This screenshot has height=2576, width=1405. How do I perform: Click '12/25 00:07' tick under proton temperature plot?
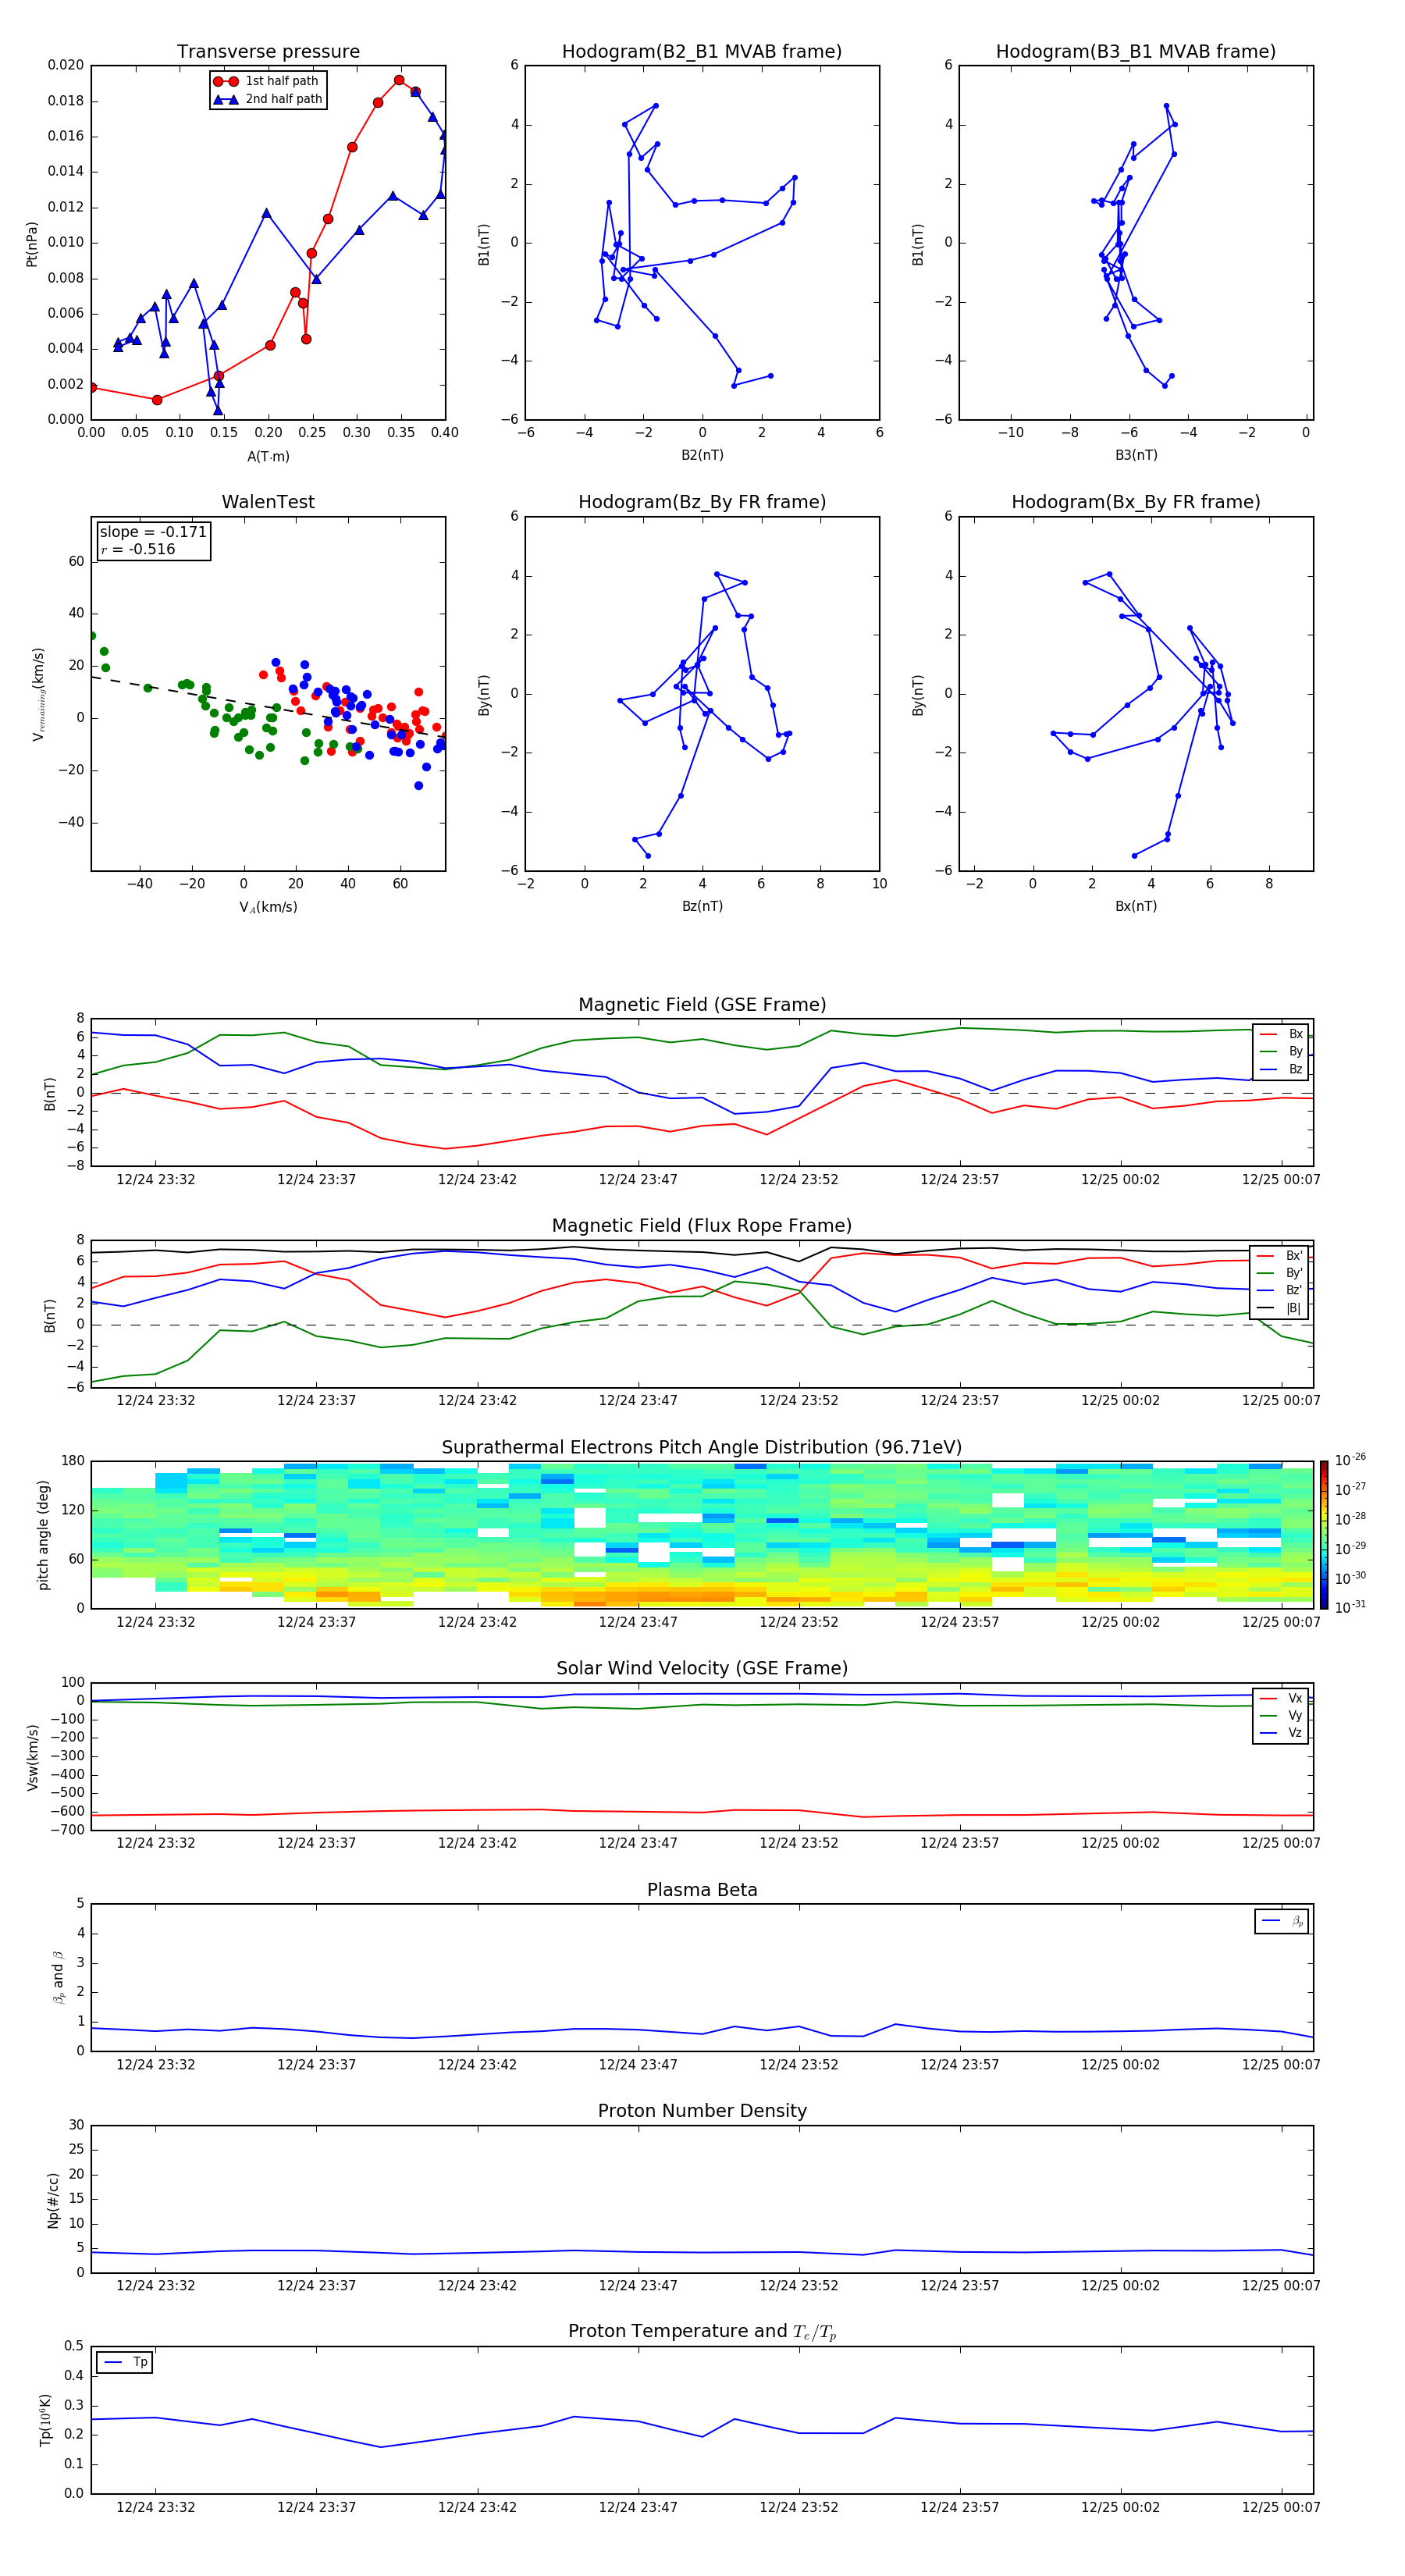tap(1281, 2507)
